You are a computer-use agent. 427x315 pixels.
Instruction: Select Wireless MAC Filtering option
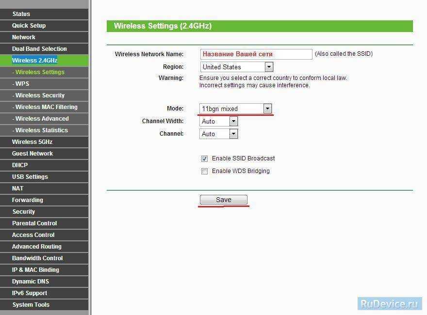click(46, 107)
